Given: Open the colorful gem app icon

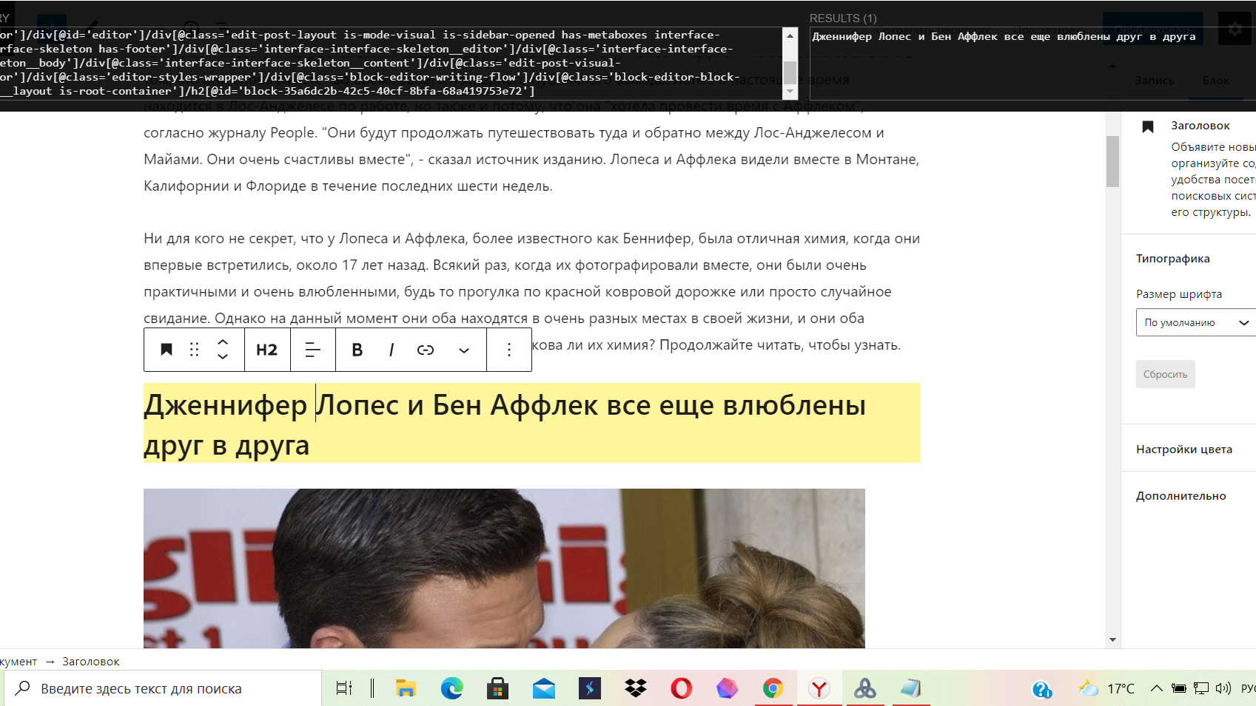Looking at the screenshot, I should [727, 688].
